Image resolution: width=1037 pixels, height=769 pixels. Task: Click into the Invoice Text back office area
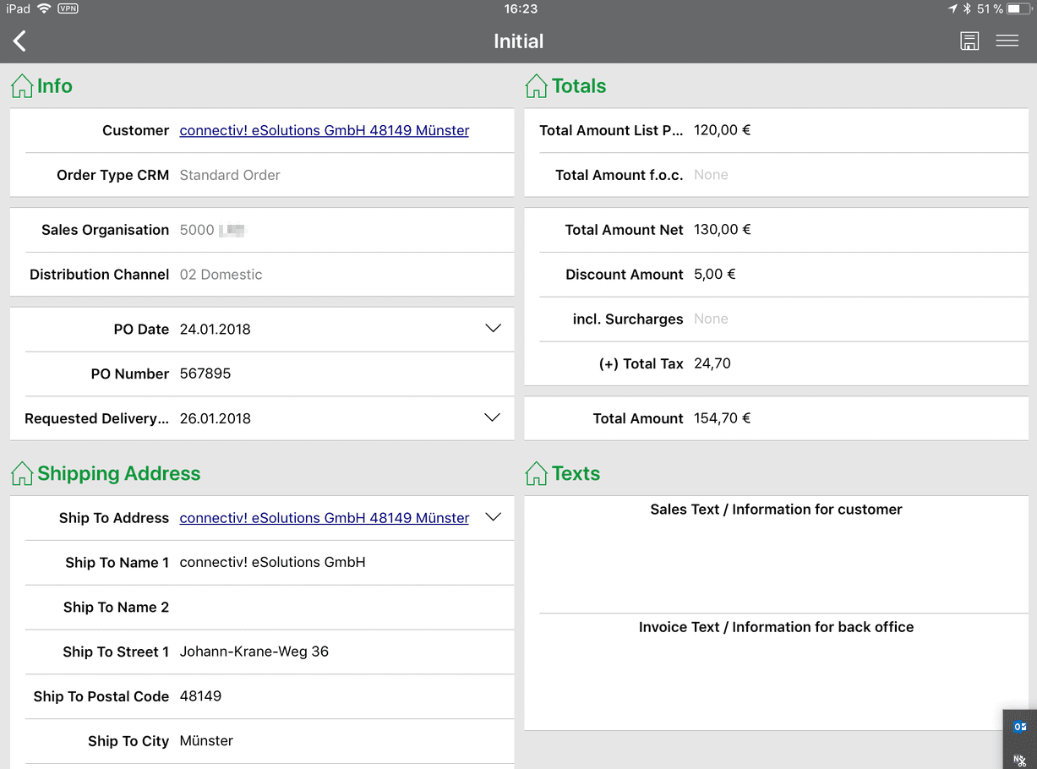[x=776, y=680]
